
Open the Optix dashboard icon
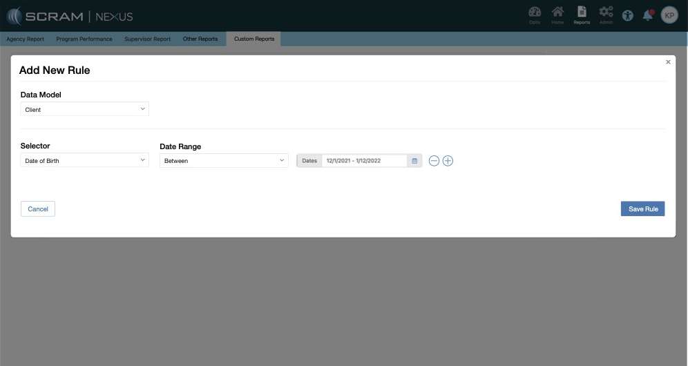[x=535, y=14]
